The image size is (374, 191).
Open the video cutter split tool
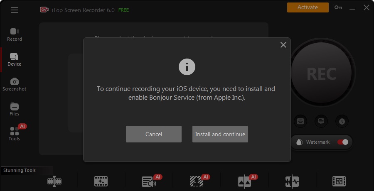click(54, 181)
